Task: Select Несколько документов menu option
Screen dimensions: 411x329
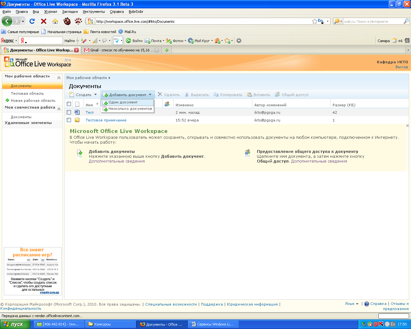Action: click(x=127, y=109)
